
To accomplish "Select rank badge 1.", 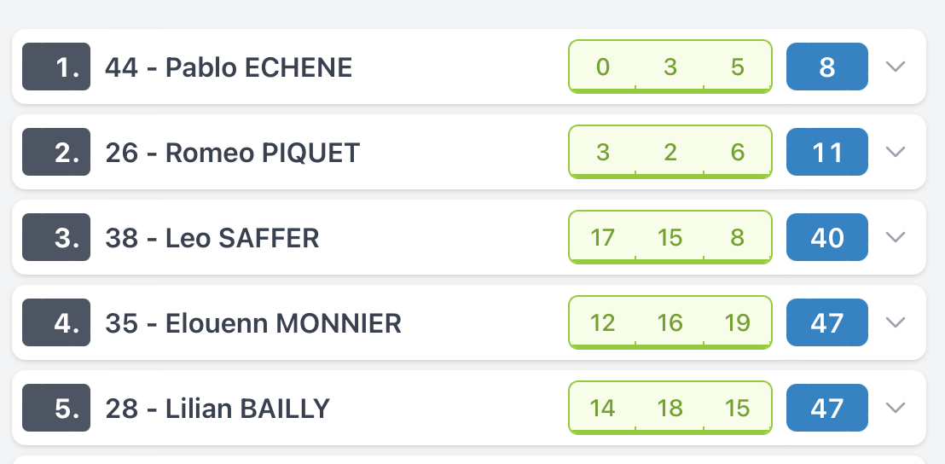I will [x=56, y=67].
